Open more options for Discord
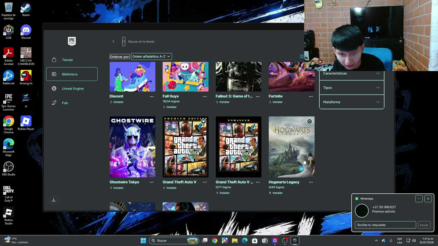The width and height of the screenshot is (438, 246). click(x=152, y=97)
